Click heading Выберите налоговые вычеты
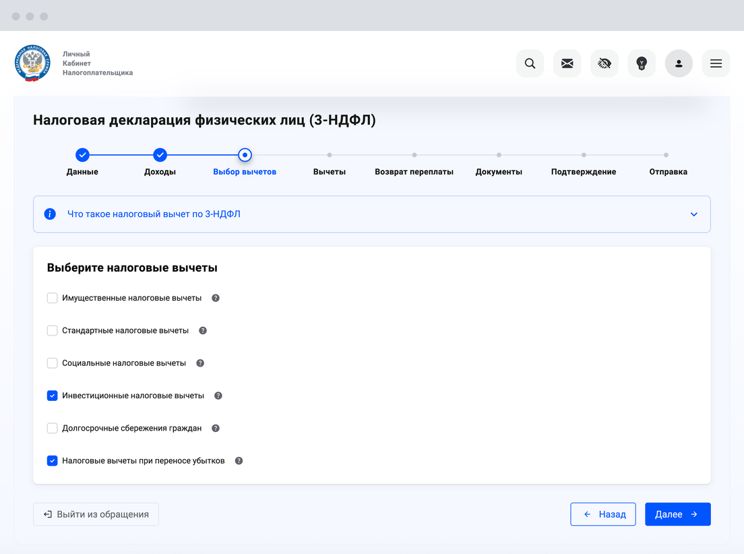The width and height of the screenshot is (744, 554). (132, 268)
